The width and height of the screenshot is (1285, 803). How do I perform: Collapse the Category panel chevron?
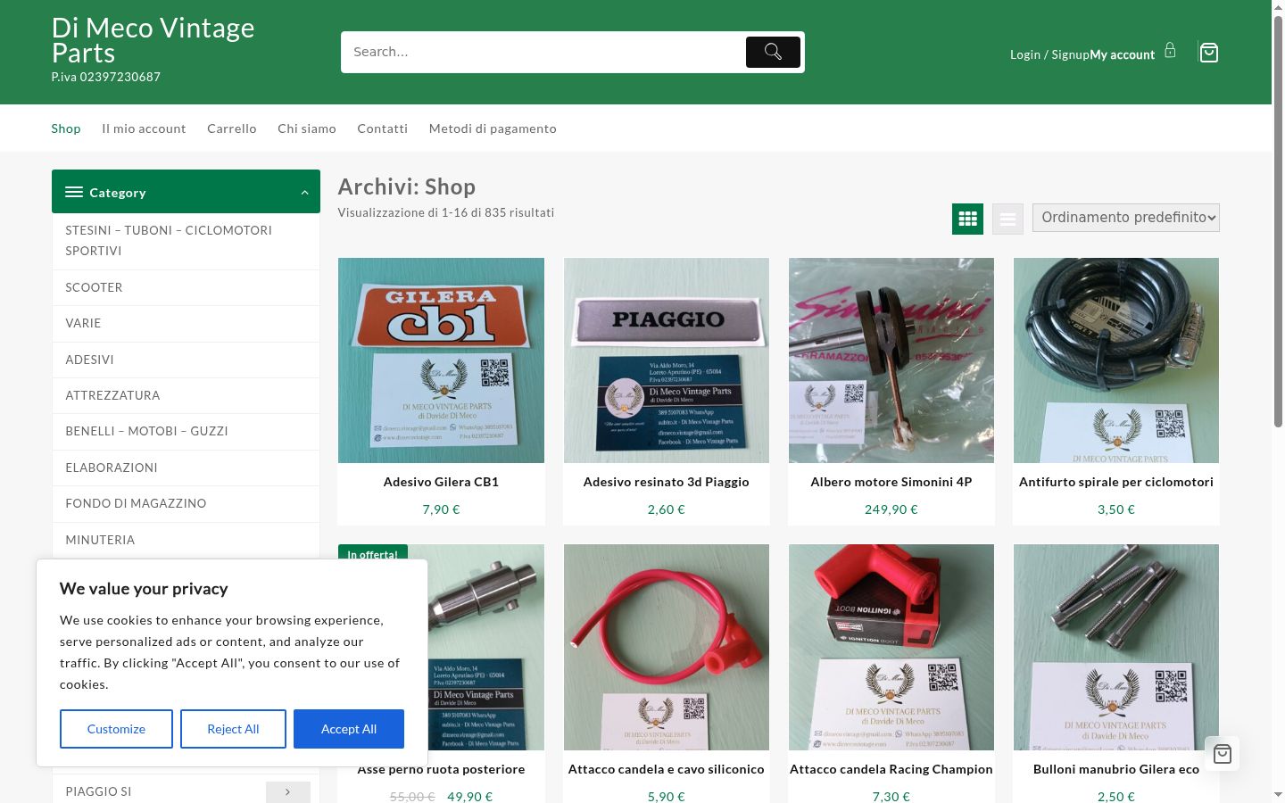click(x=304, y=192)
